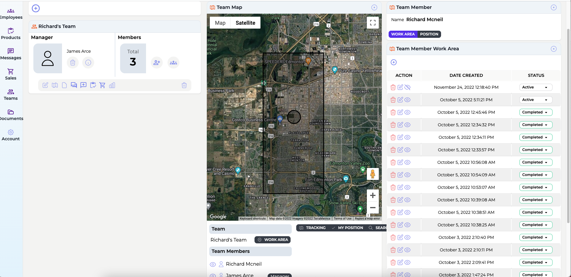Open Keyboard shortcuts on the map
Viewport: 571px width, 277px height.
(253, 219)
